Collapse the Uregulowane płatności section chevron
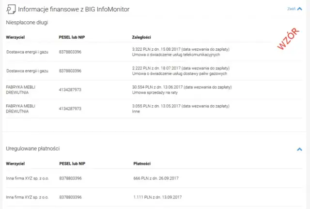The image size is (310, 209). tap(300, 149)
